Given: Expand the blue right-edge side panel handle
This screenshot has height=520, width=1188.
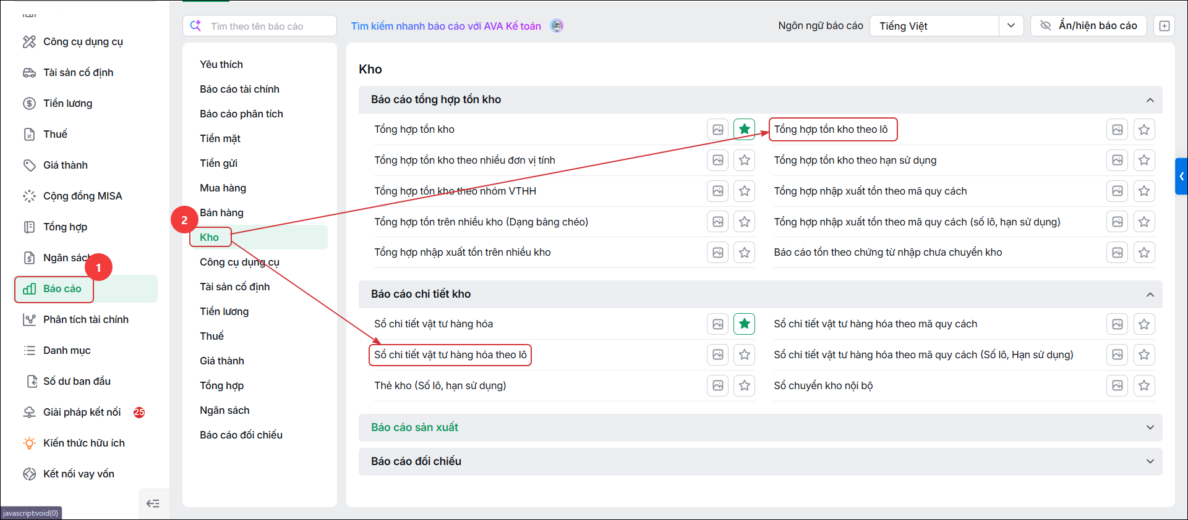Looking at the screenshot, I should point(1181,177).
